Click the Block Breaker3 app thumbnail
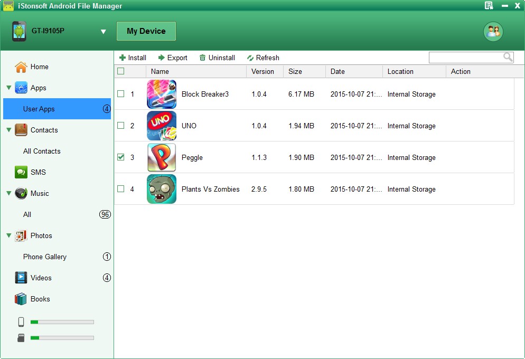 click(162, 94)
